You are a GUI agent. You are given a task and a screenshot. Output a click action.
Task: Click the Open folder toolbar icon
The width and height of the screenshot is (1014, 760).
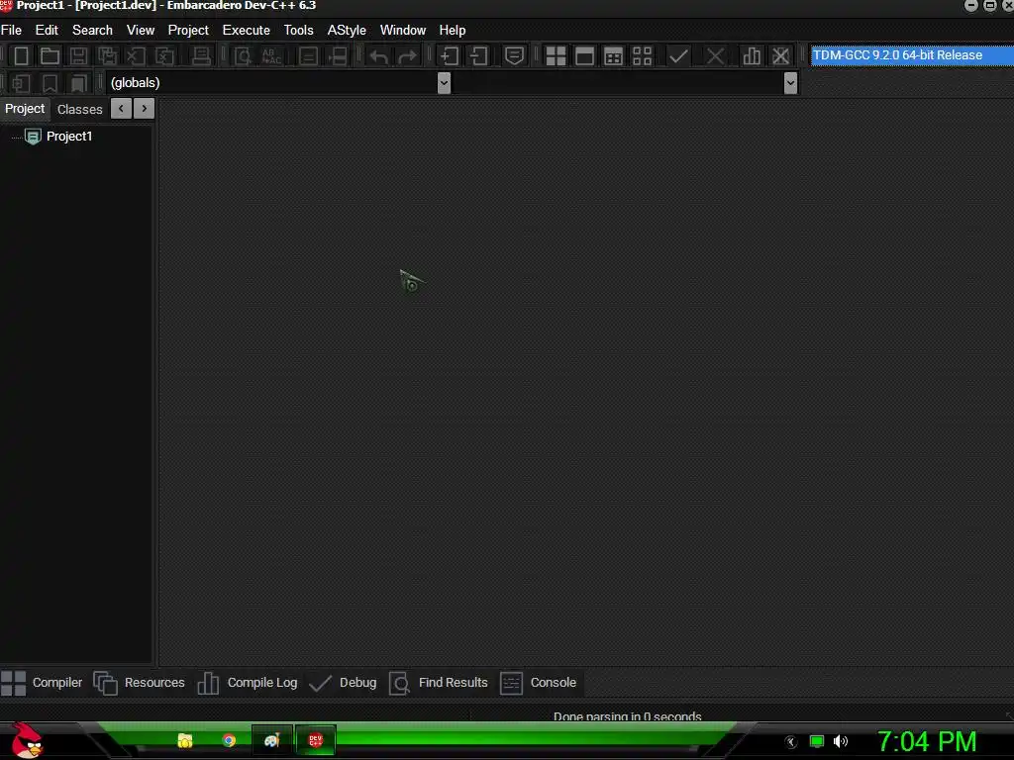pyautogui.click(x=50, y=55)
